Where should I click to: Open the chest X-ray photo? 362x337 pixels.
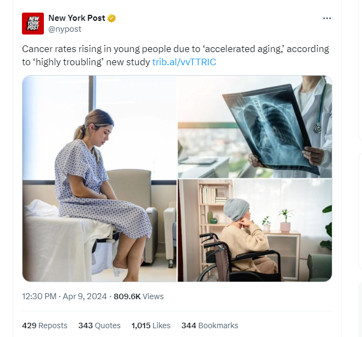pyautogui.click(x=255, y=127)
